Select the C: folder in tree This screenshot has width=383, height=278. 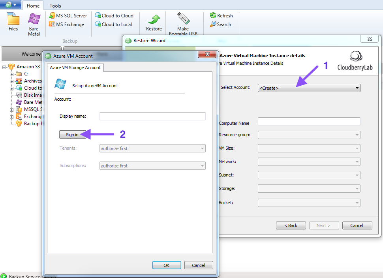(22, 74)
